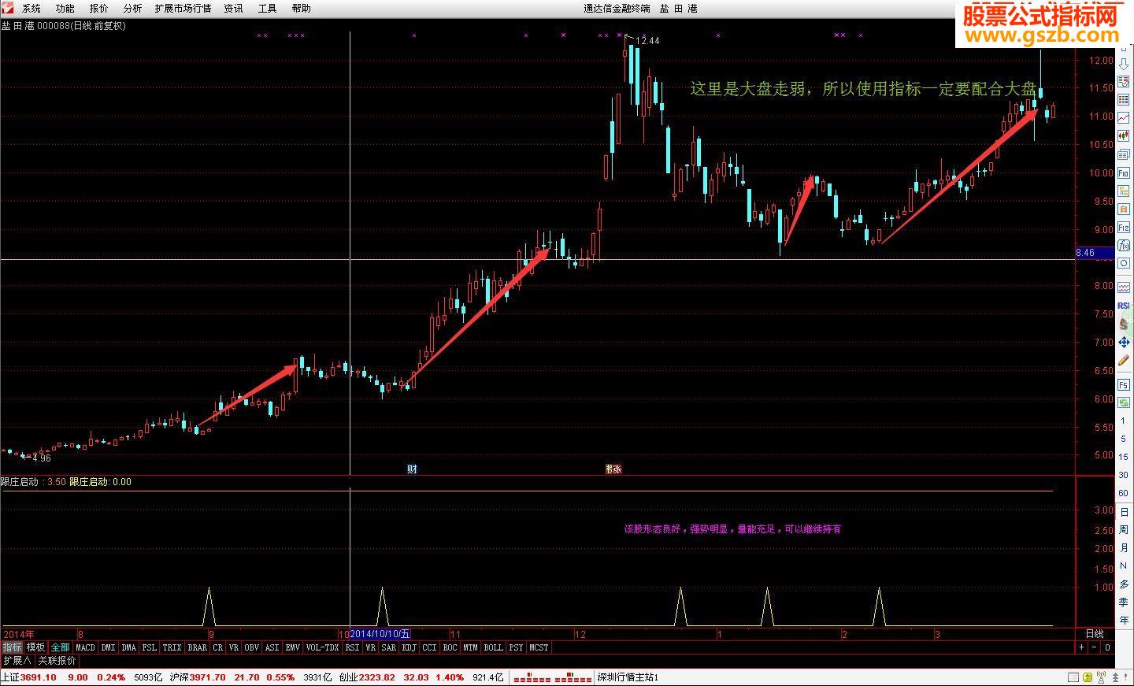Switch to the 模板 tab
Image resolution: width=1134 pixels, height=686 pixels.
tap(36, 647)
